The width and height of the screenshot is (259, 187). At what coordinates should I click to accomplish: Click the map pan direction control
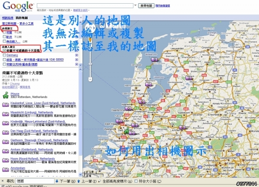coord(90,28)
